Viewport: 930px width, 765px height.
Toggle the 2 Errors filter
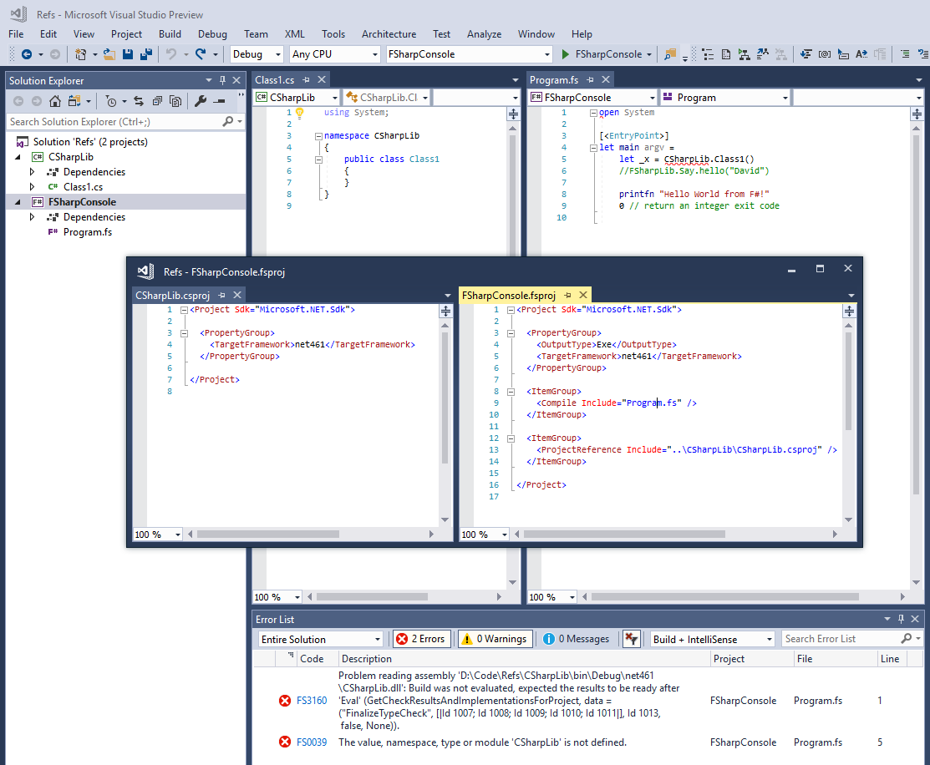pyautogui.click(x=422, y=639)
